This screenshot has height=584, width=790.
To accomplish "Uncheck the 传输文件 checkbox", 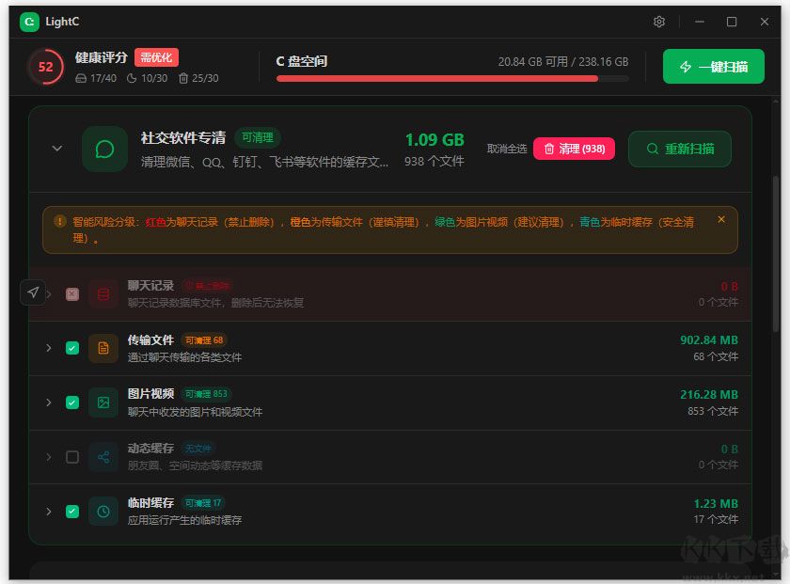I will point(72,348).
